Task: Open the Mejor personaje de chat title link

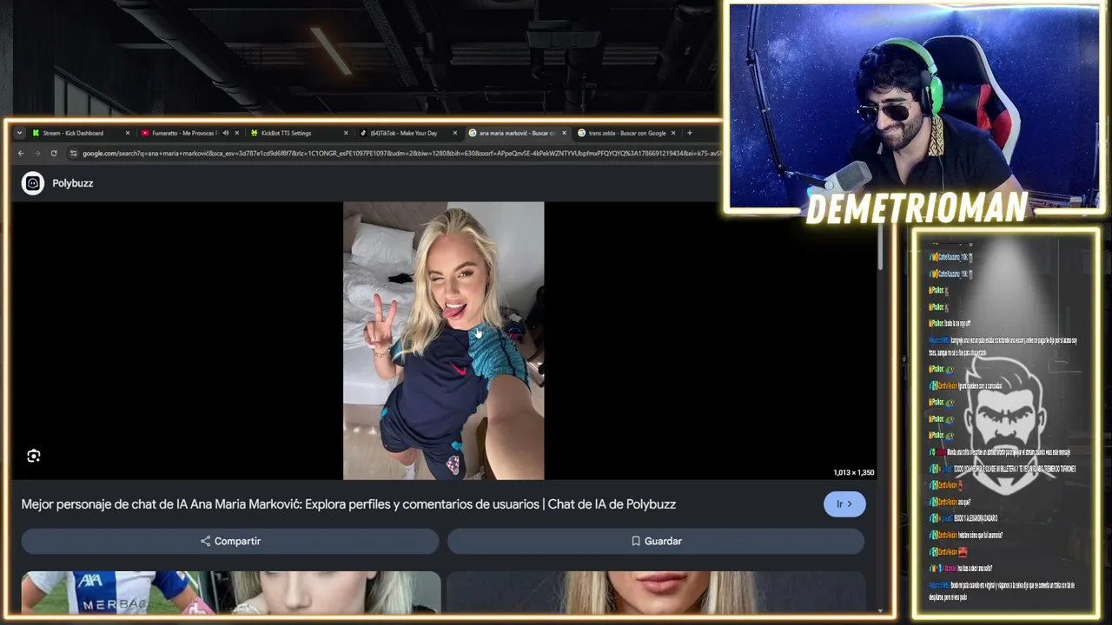Action: [x=348, y=504]
